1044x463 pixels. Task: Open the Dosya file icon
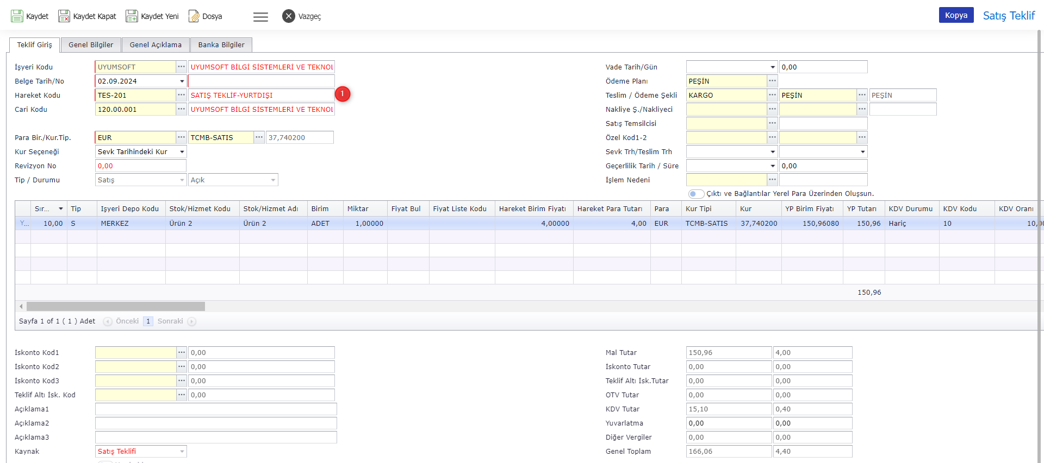click(x=194, y=16)
